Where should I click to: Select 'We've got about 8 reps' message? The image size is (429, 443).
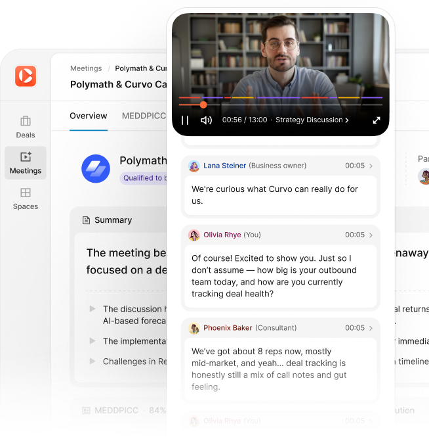pos(280,369)
